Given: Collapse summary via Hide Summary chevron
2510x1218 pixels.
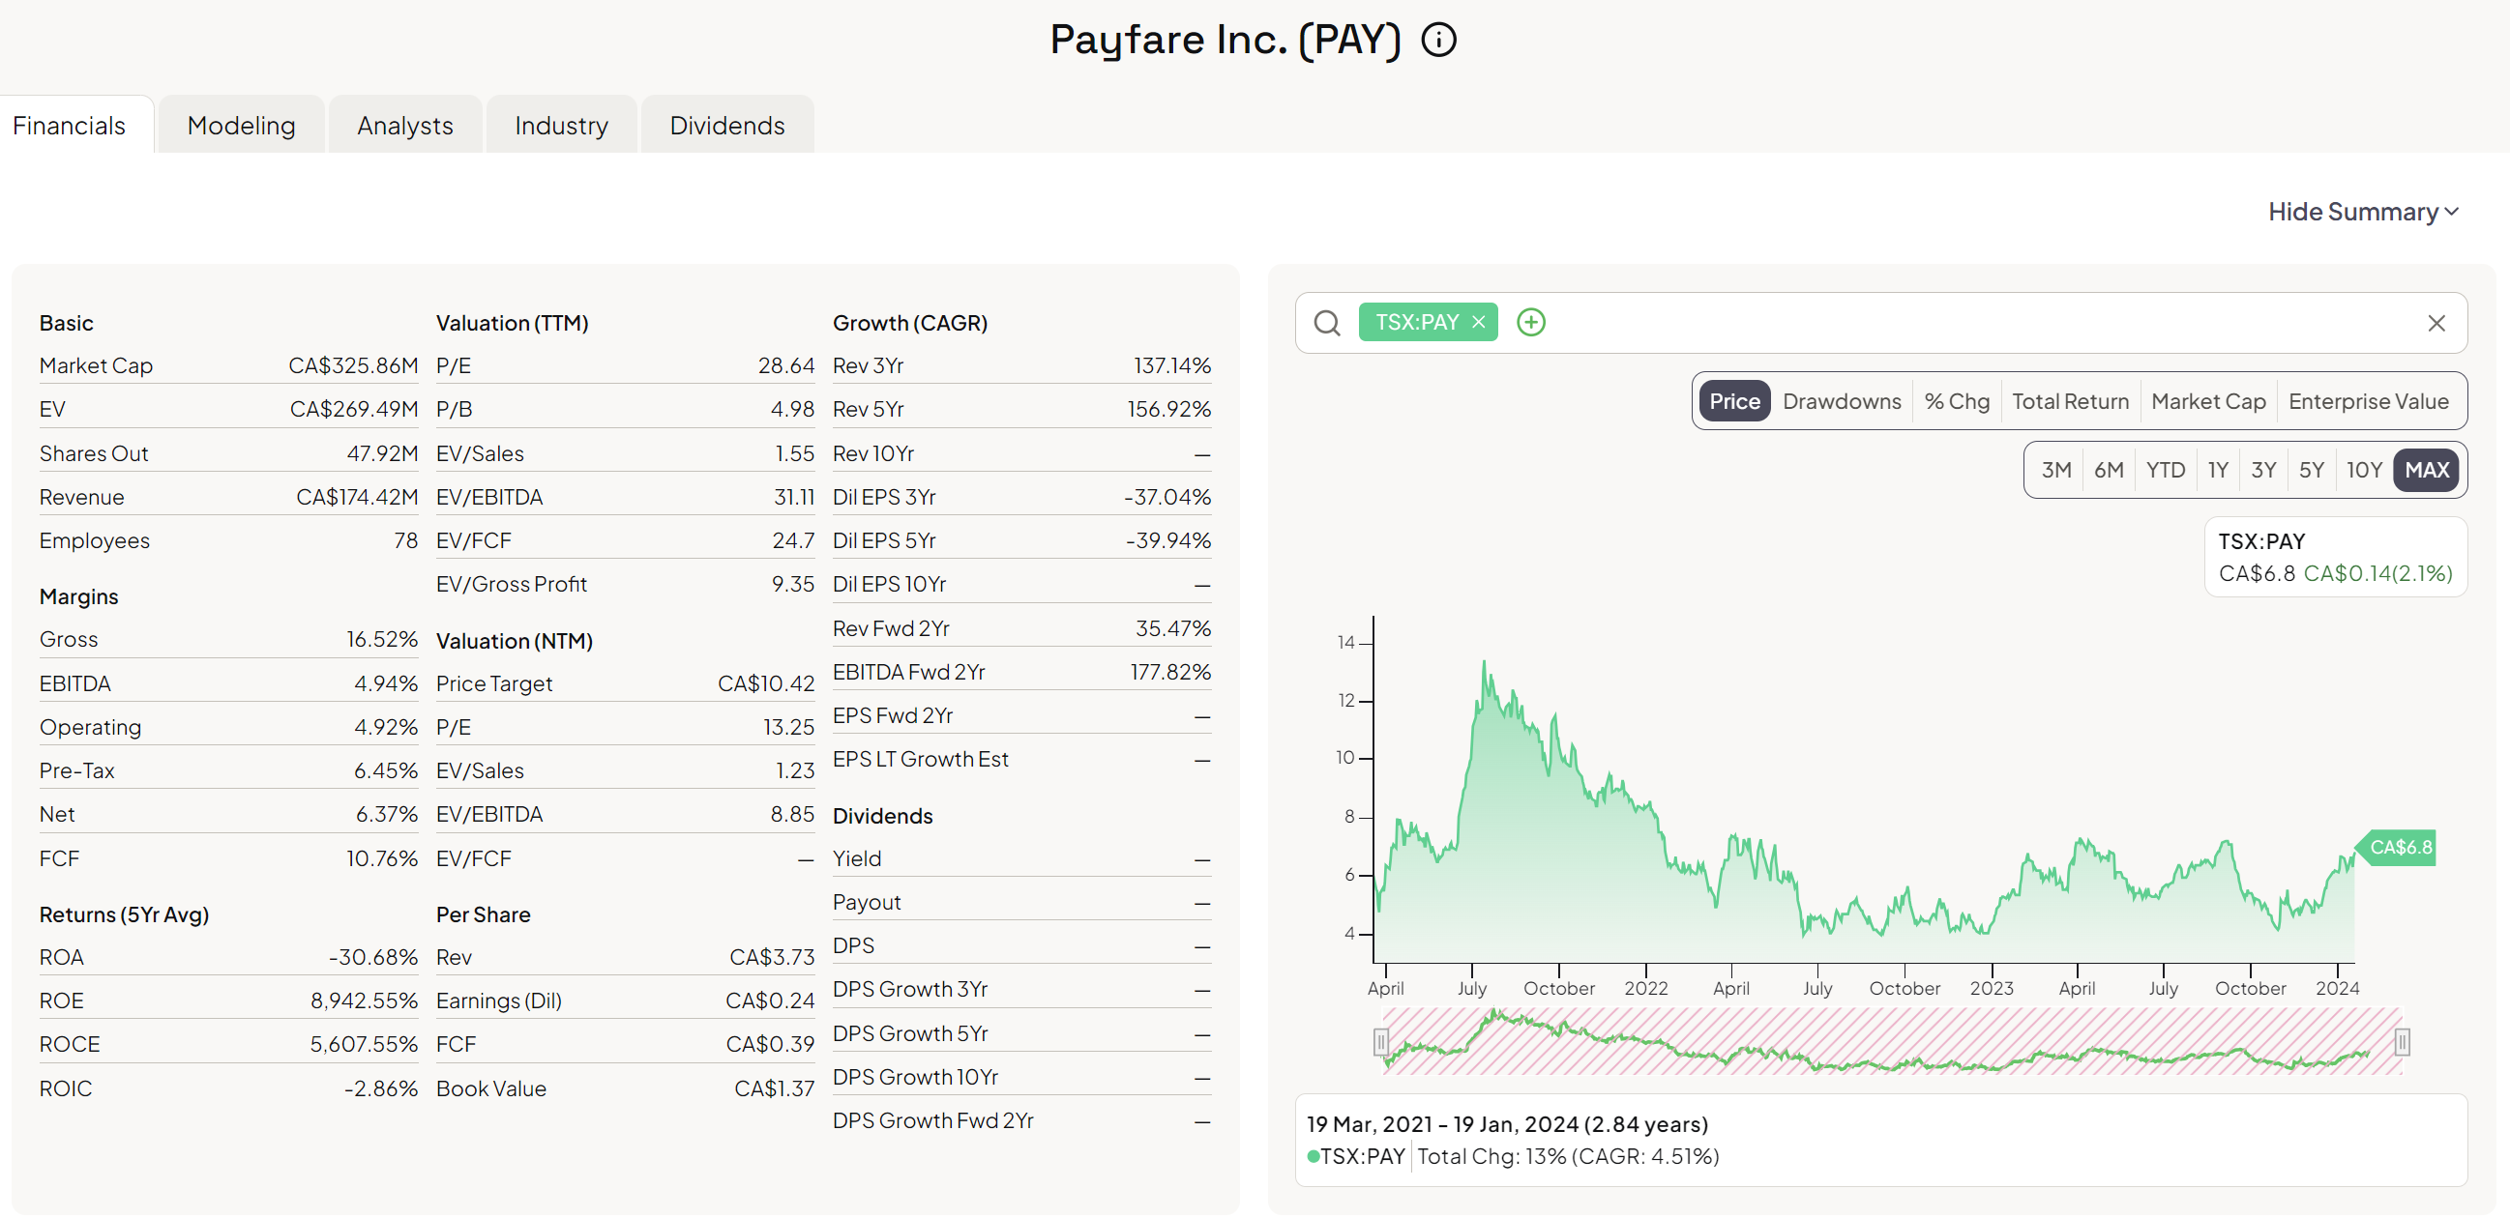Looking at the screenshot, I should [2453, 213].
